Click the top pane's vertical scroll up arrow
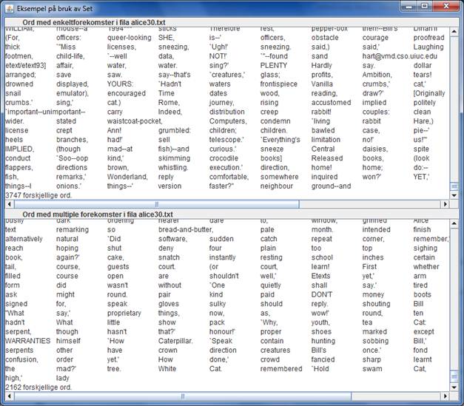This screenshot has height=406, width=464. point(454,31)
